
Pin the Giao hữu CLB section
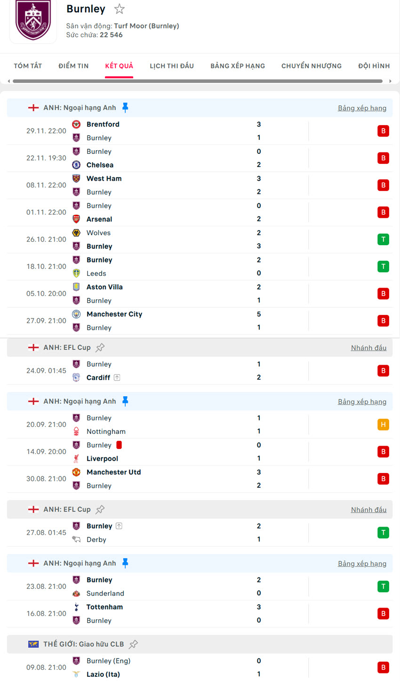pyautogui.click(x=134, y=644)
